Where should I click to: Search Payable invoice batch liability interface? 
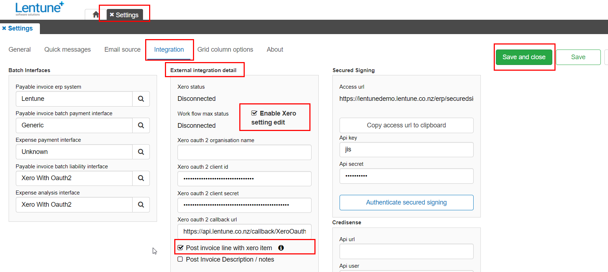pyautogui.click(x=141, y=178)
